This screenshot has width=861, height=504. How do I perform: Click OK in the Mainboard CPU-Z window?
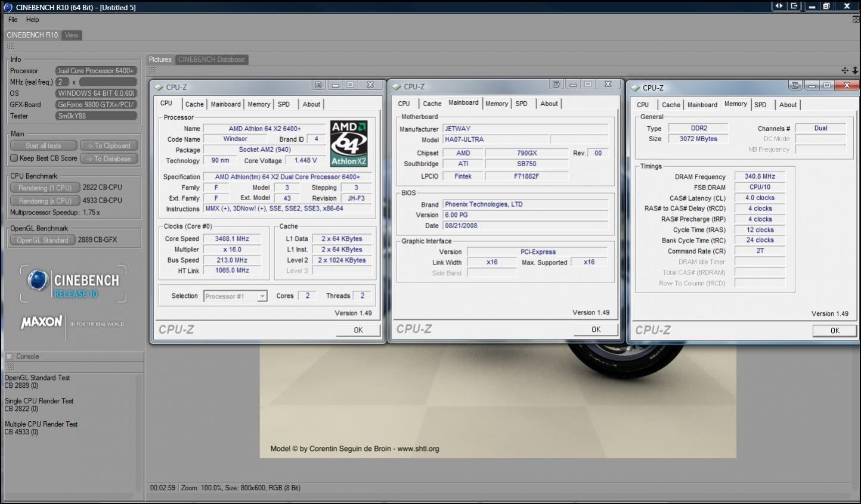pos(596,329)
